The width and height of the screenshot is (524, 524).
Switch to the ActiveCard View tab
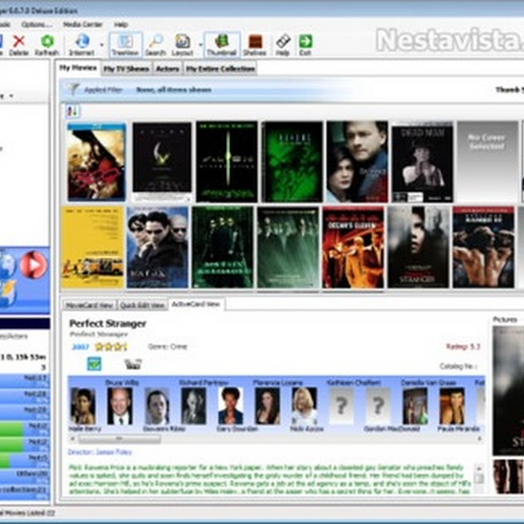(x=195, y=304)
